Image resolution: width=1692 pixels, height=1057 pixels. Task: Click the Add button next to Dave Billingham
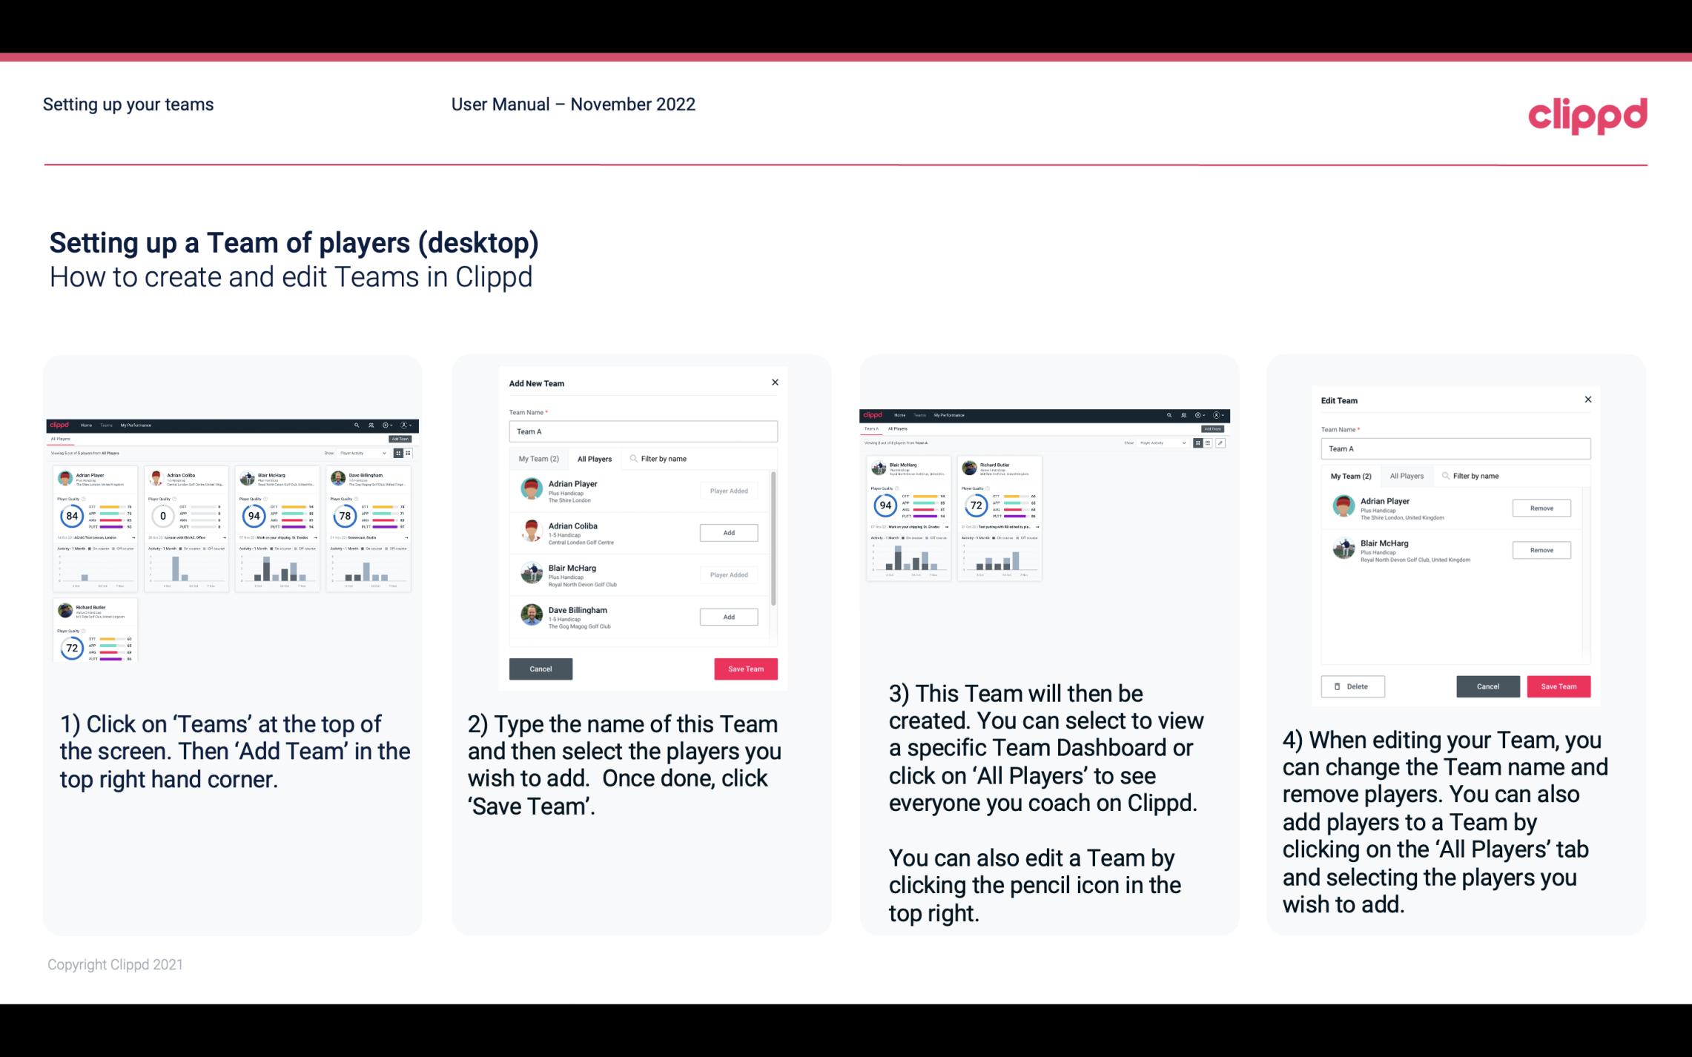click(728, 617)
